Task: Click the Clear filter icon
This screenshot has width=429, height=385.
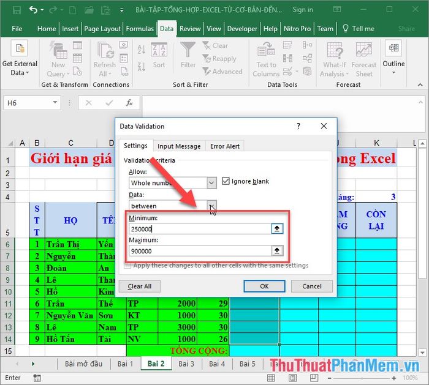Action: click(207, 45)
